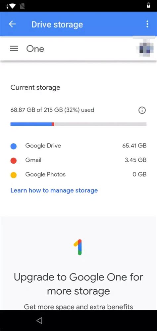Open Learn how to manage storage link
157x331 pixels.
click(54, 190)
